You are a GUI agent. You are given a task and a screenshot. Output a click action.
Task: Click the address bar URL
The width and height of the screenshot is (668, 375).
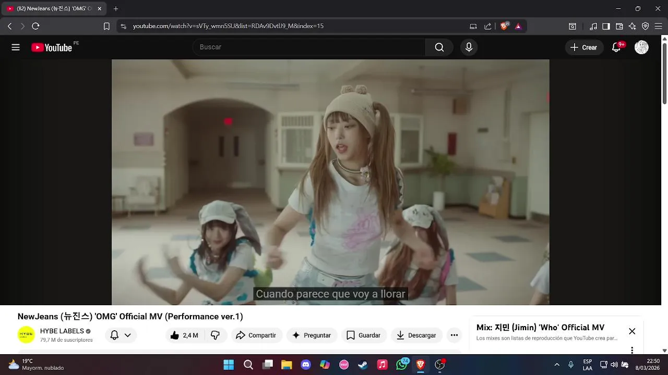pyautogui.click(x=228, y=26)
